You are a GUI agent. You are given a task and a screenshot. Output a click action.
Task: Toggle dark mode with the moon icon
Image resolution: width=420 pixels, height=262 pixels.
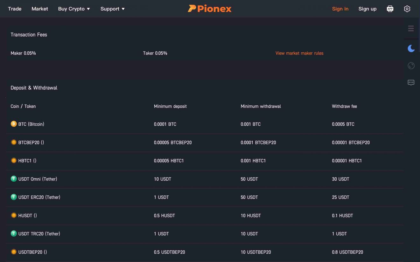click(411, 48)
